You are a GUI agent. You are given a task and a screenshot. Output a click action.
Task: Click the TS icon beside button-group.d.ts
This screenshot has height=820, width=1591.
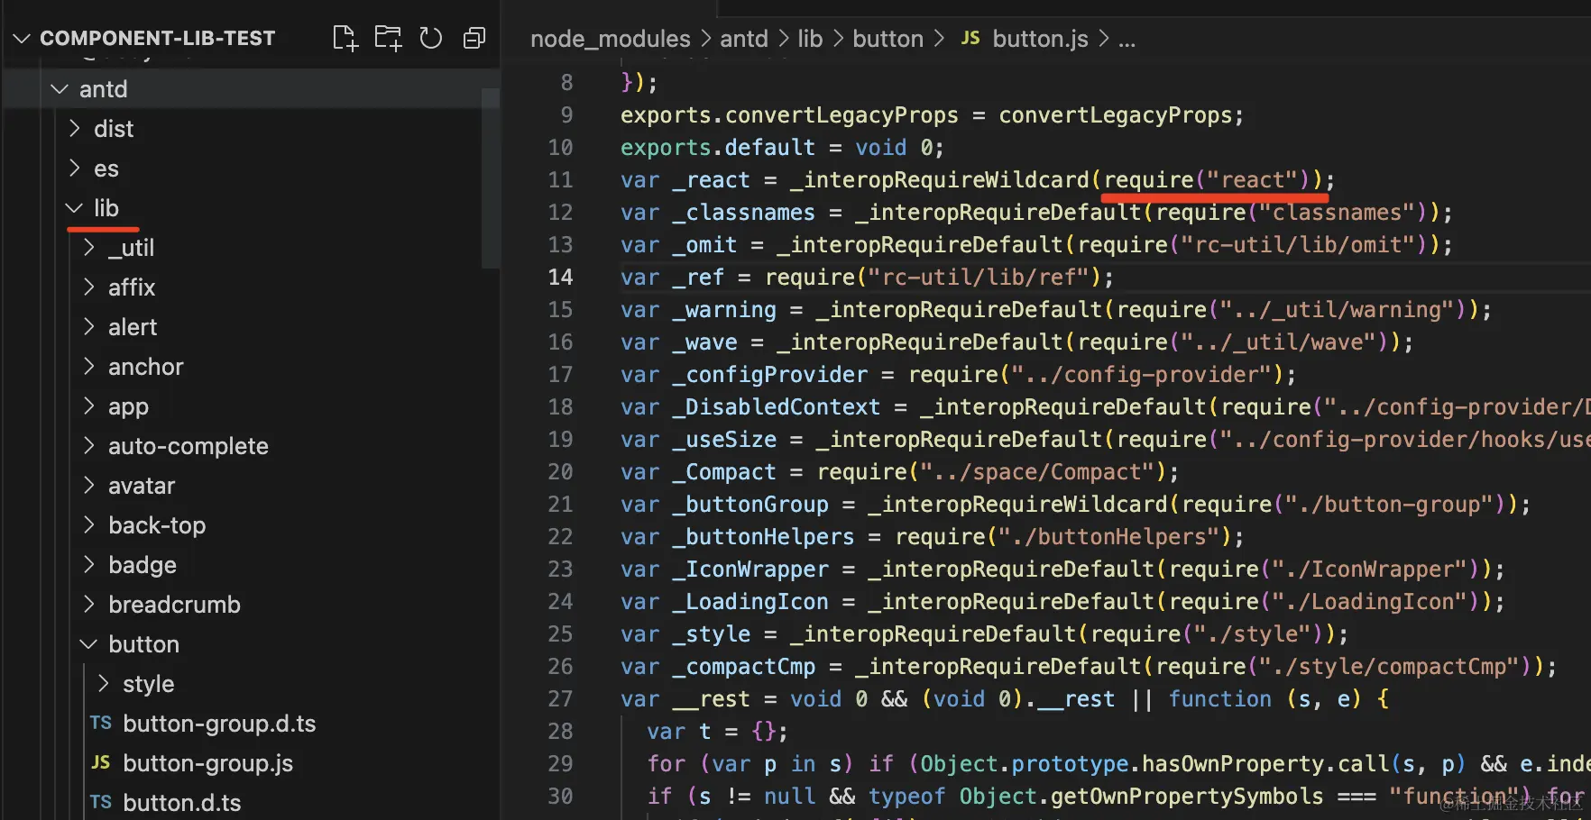101,724
